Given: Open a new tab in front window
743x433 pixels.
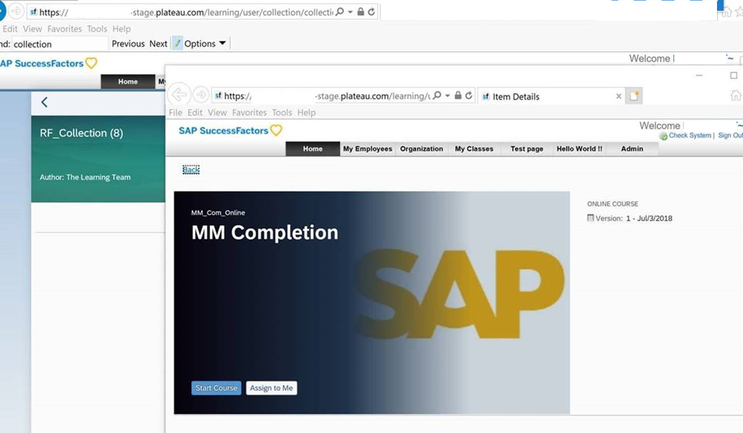Looking at the screenshot, I should (x=634, y=96).
